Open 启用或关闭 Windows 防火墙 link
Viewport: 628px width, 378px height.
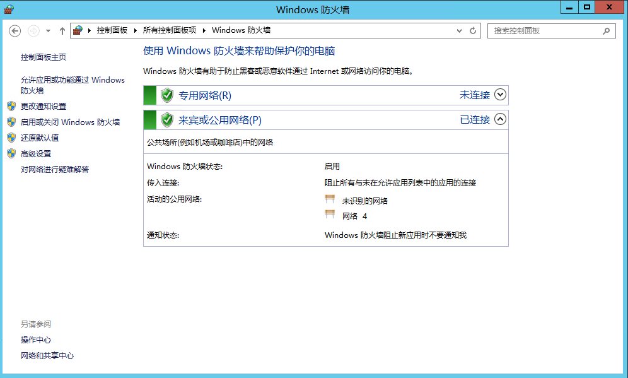pyautogui.click(x=70, y=122)
